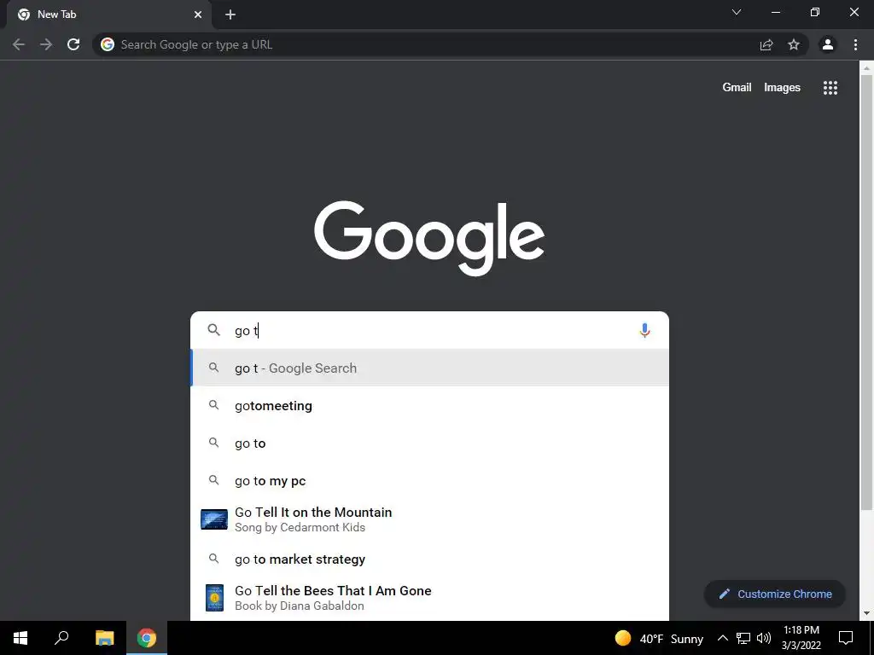Image resolution: width=874 pixels, height=655 pixels.
Task: Open Windows taskbar search
Action: 61,638
